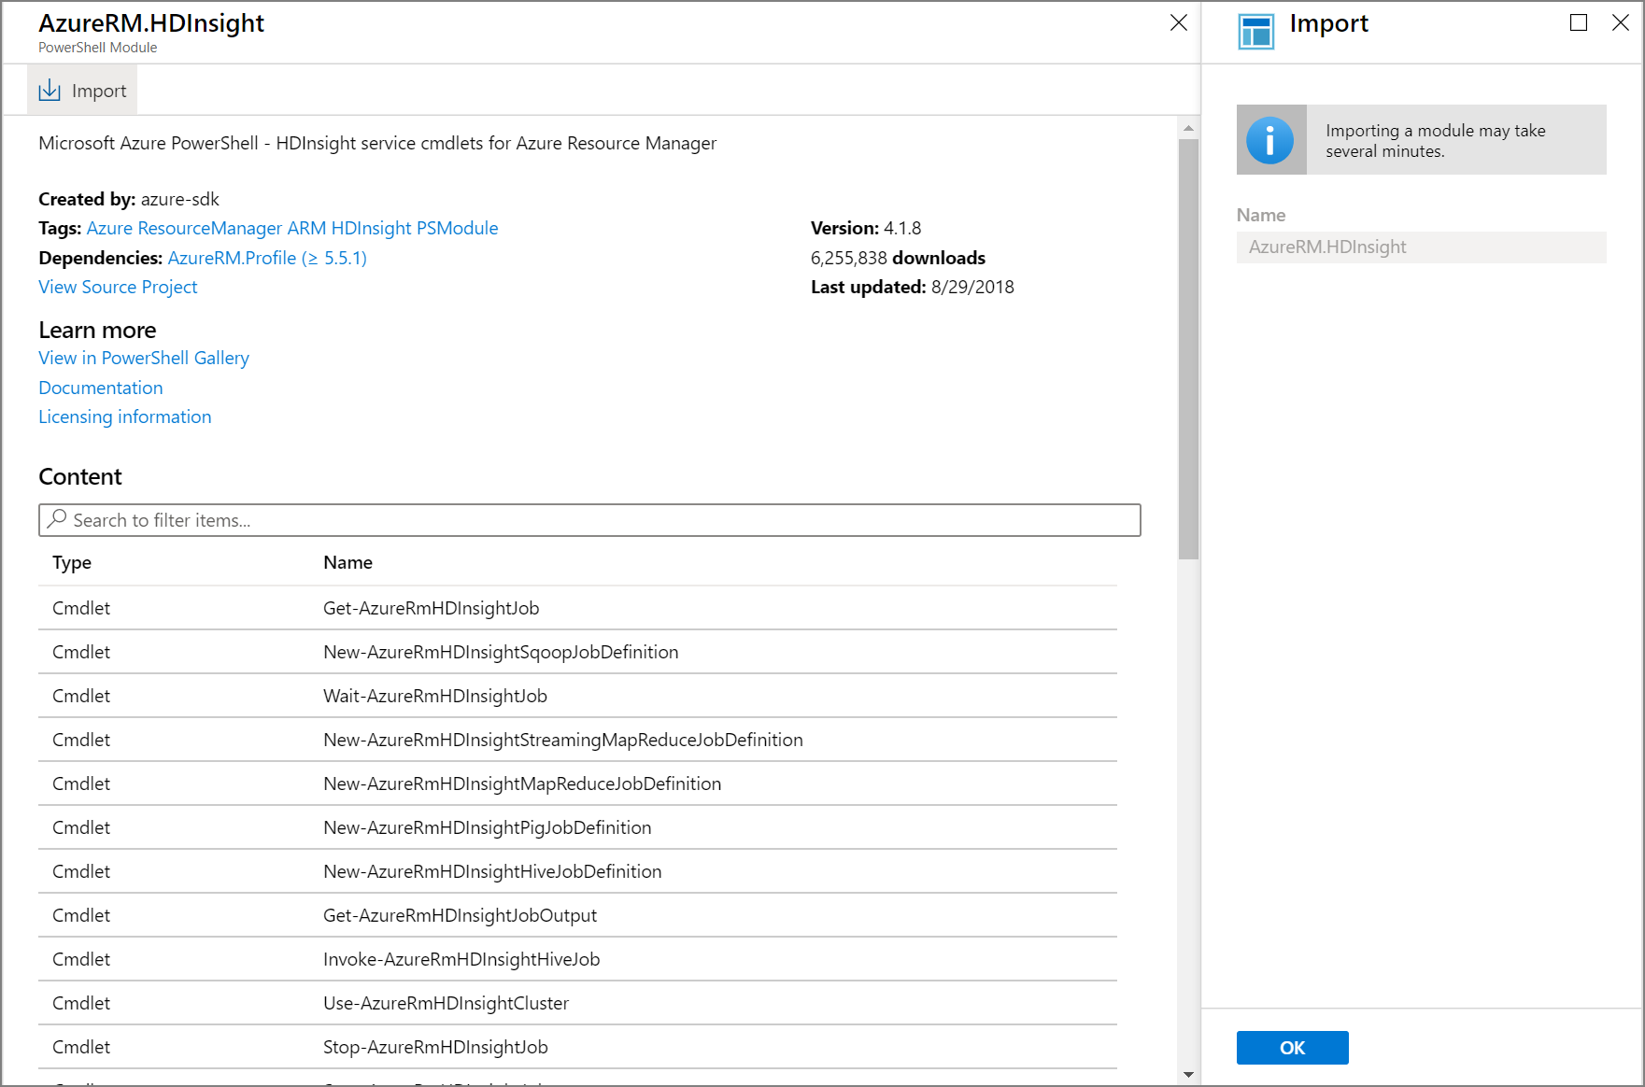
Task: Open View in PowerShell Gallery
Action: 143,358
